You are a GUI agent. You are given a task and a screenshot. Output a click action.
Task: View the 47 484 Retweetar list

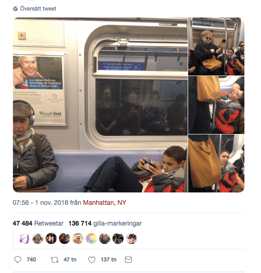click(38, 223)
